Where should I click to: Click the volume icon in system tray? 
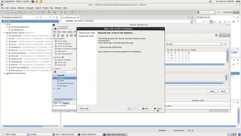click(210, 2)
